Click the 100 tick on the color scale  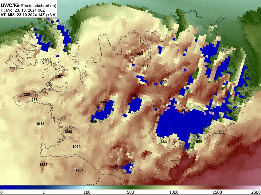click(87, 192)
